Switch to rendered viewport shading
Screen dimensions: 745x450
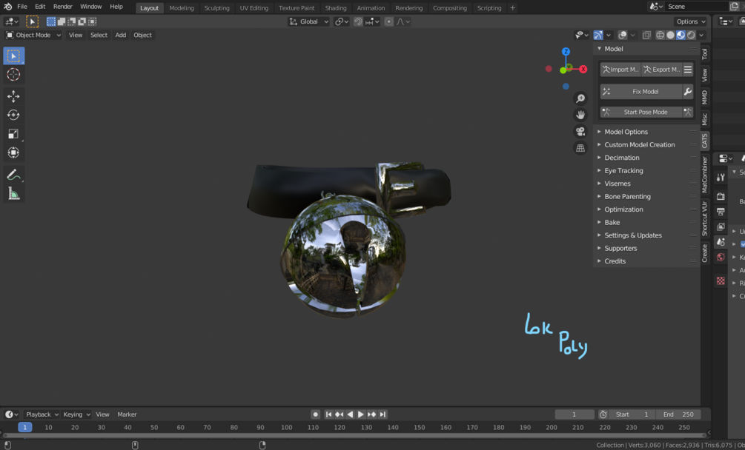pos(692,35)
